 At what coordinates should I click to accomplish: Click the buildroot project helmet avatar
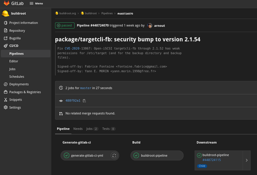pos(6,13)
